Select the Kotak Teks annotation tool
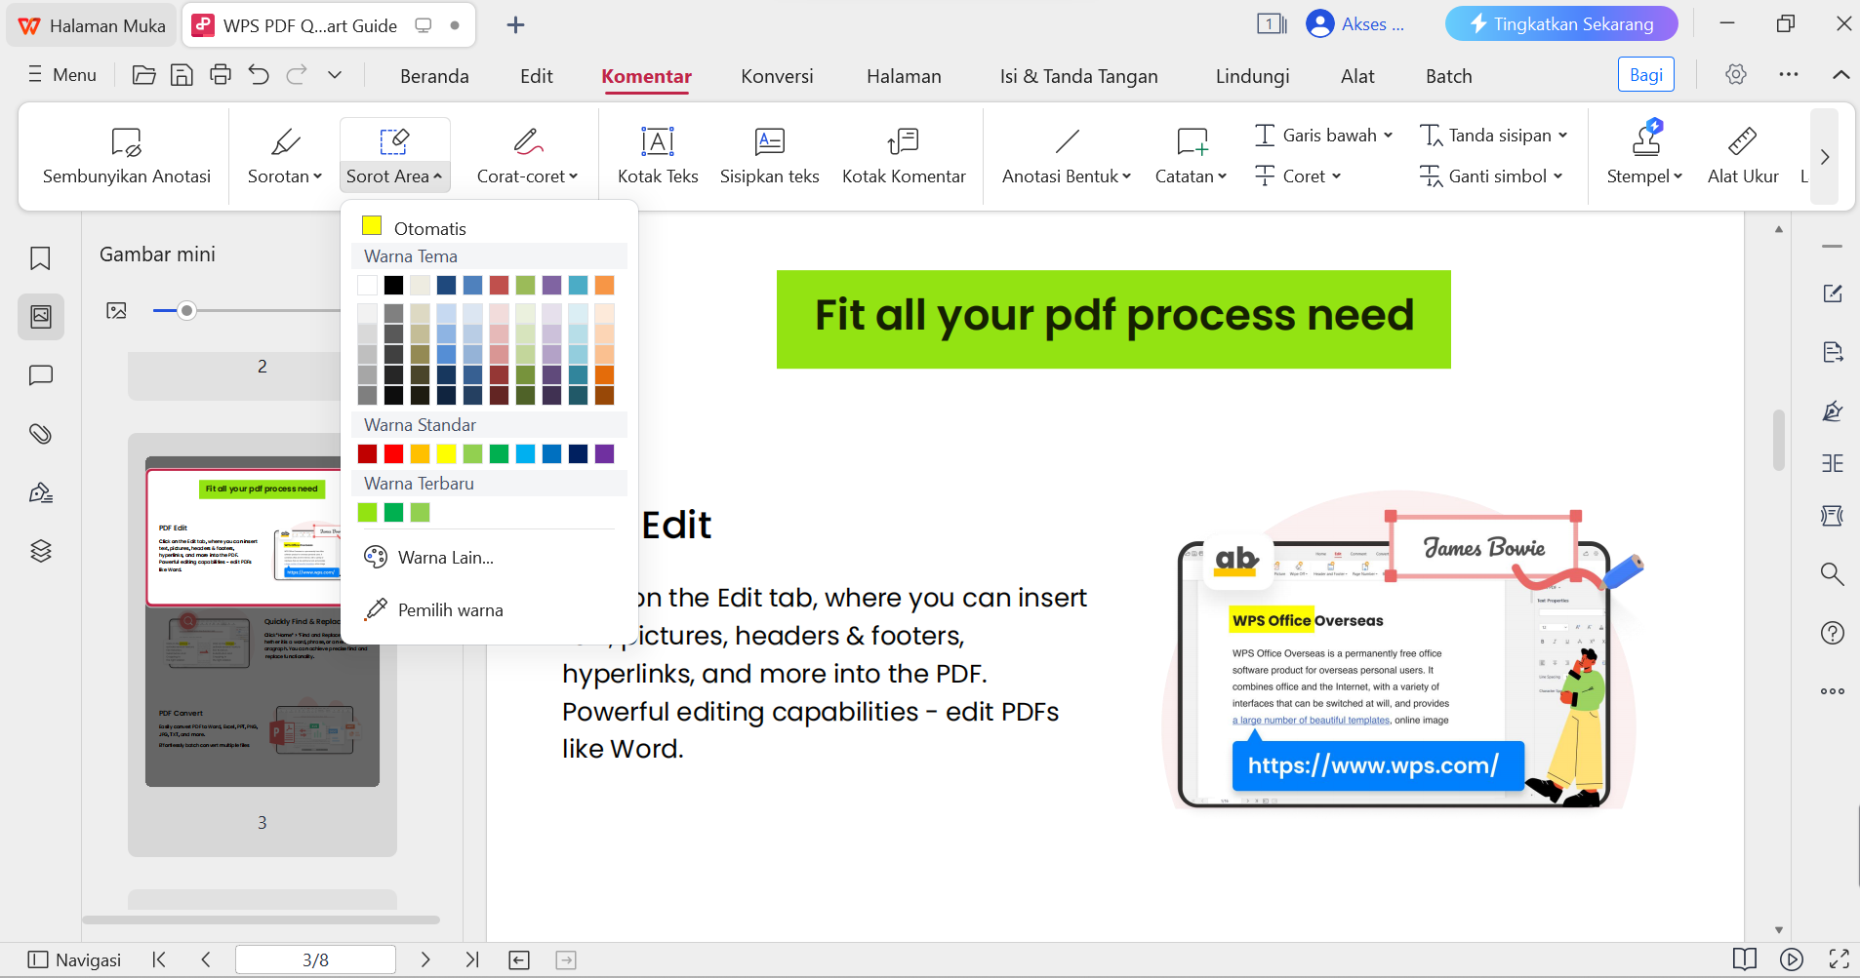The height and width of the screenshot is (978, 1860). coord(657,154)
